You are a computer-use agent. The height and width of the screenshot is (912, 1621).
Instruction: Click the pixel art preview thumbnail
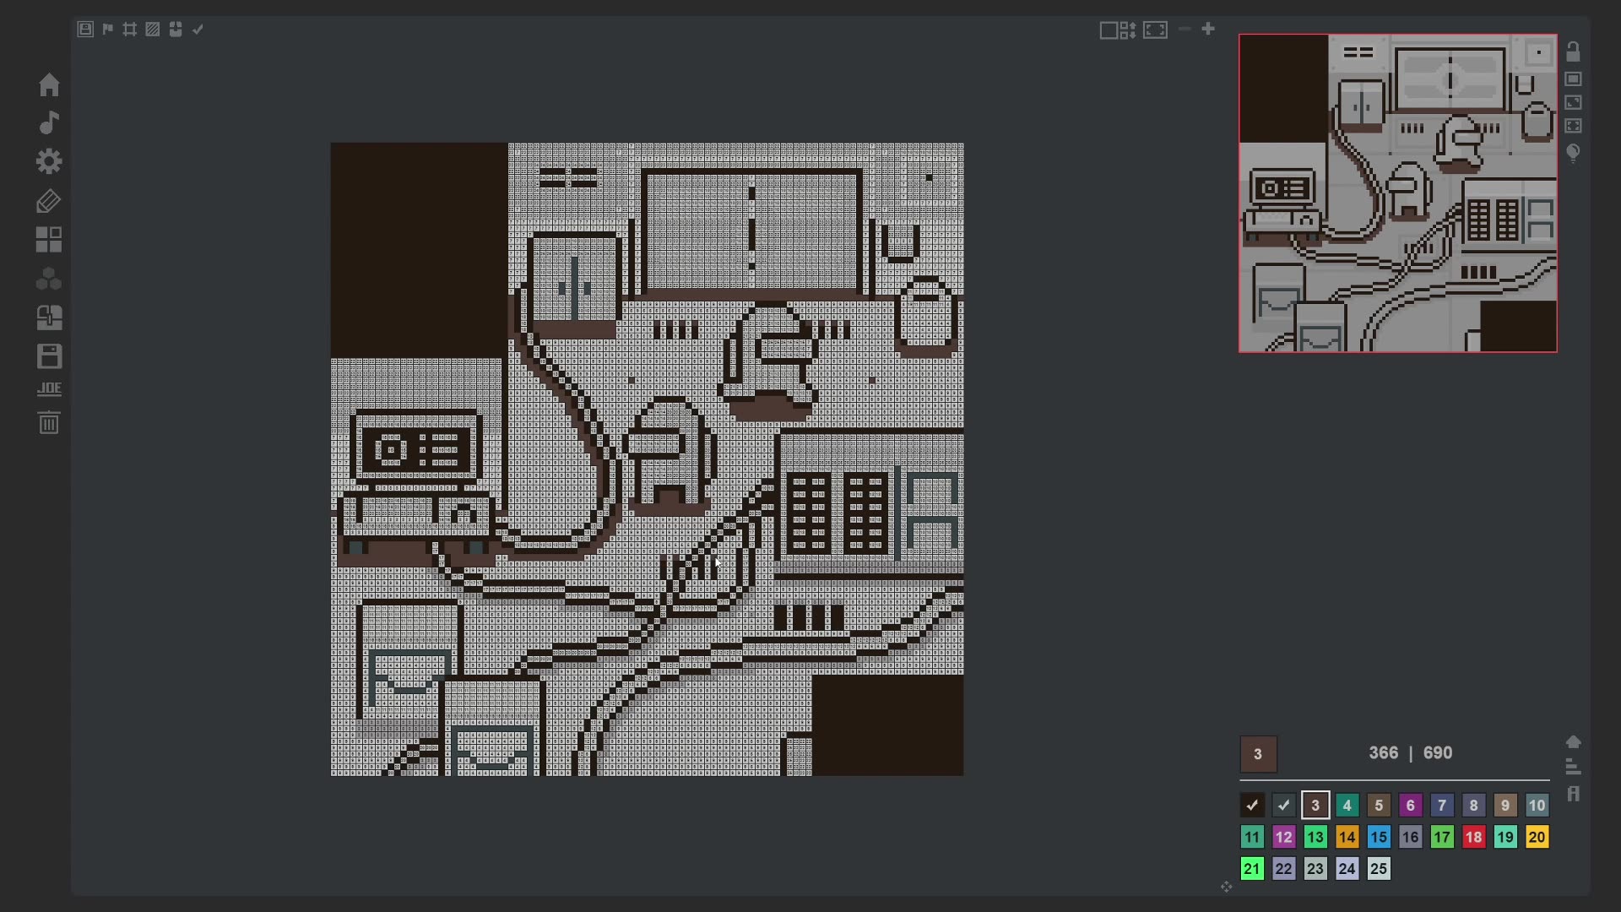1397,193
